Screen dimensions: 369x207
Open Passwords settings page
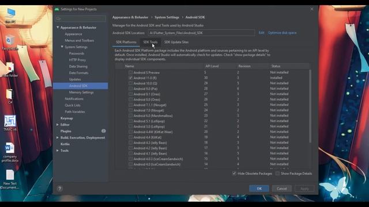coord(77,53)
